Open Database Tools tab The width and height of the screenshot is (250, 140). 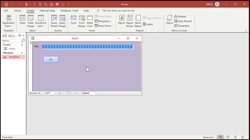[69, 10]
